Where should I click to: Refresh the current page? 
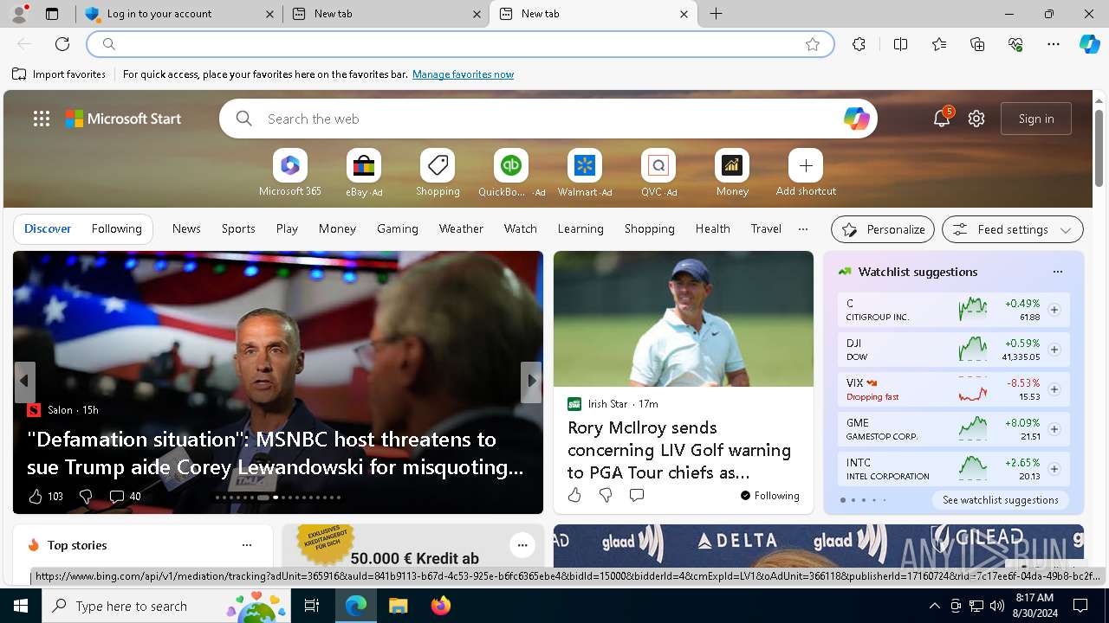[x=62, y=44]
